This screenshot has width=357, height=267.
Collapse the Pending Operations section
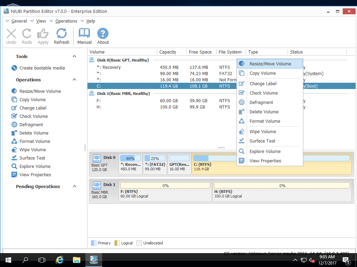[74, 186]
